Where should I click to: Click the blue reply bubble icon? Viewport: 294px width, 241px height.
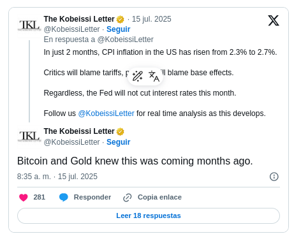[64, 198]
